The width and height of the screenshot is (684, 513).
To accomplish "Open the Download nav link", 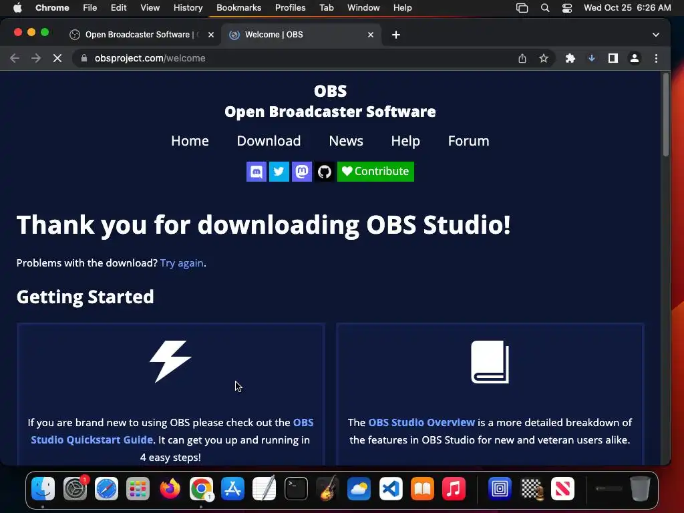I will point(269,141).
